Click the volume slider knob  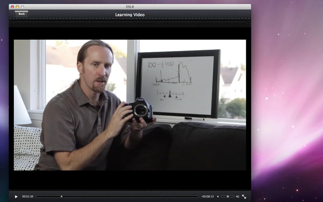pos(228,196)
